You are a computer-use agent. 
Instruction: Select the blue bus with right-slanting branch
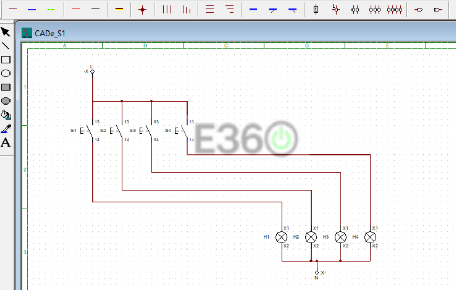[x=293, y=9]
